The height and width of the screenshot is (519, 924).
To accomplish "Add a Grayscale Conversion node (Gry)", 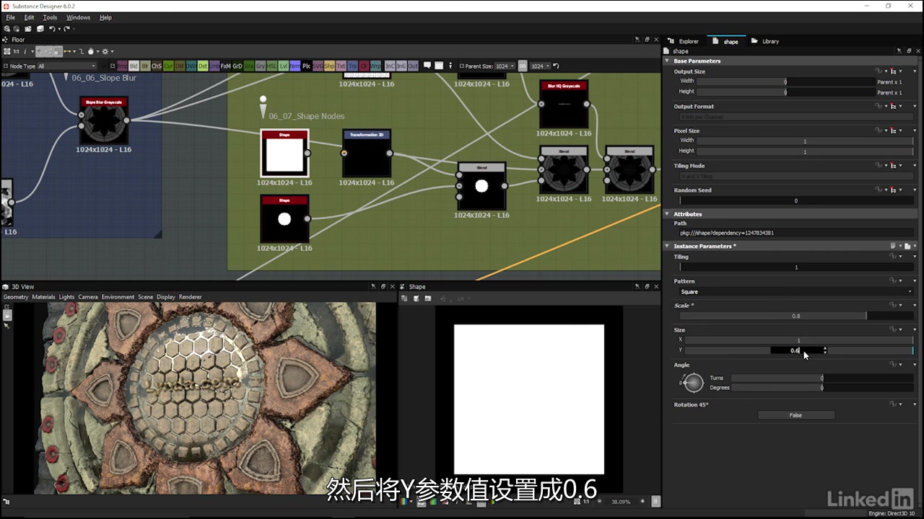I will coord(261,66).
